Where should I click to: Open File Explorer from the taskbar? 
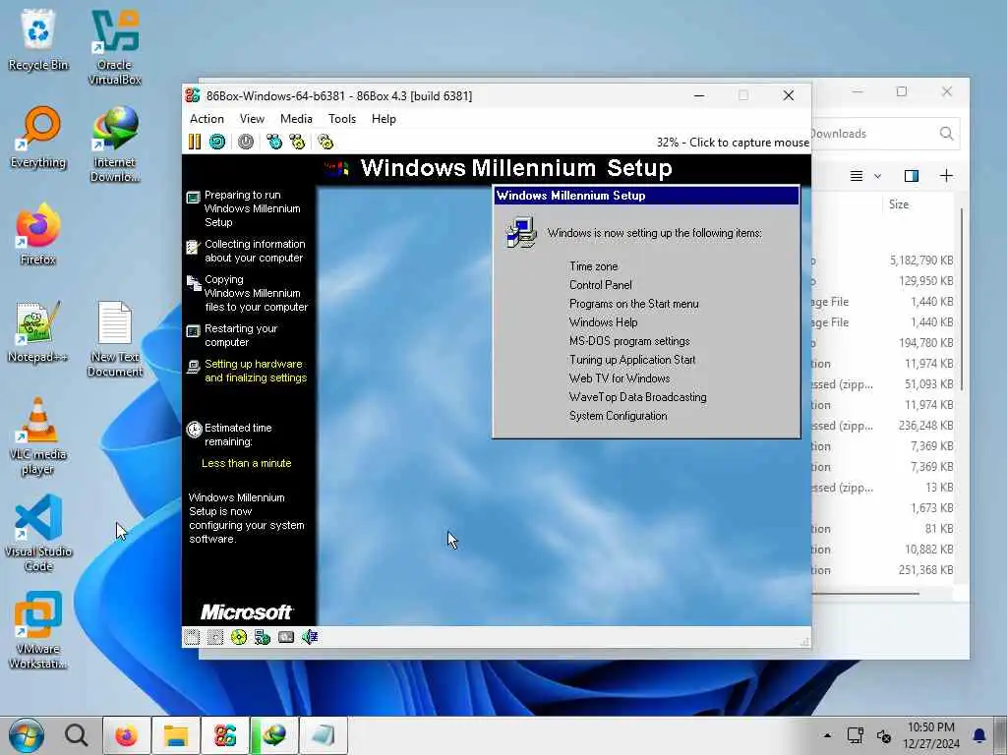click(175, 735)
